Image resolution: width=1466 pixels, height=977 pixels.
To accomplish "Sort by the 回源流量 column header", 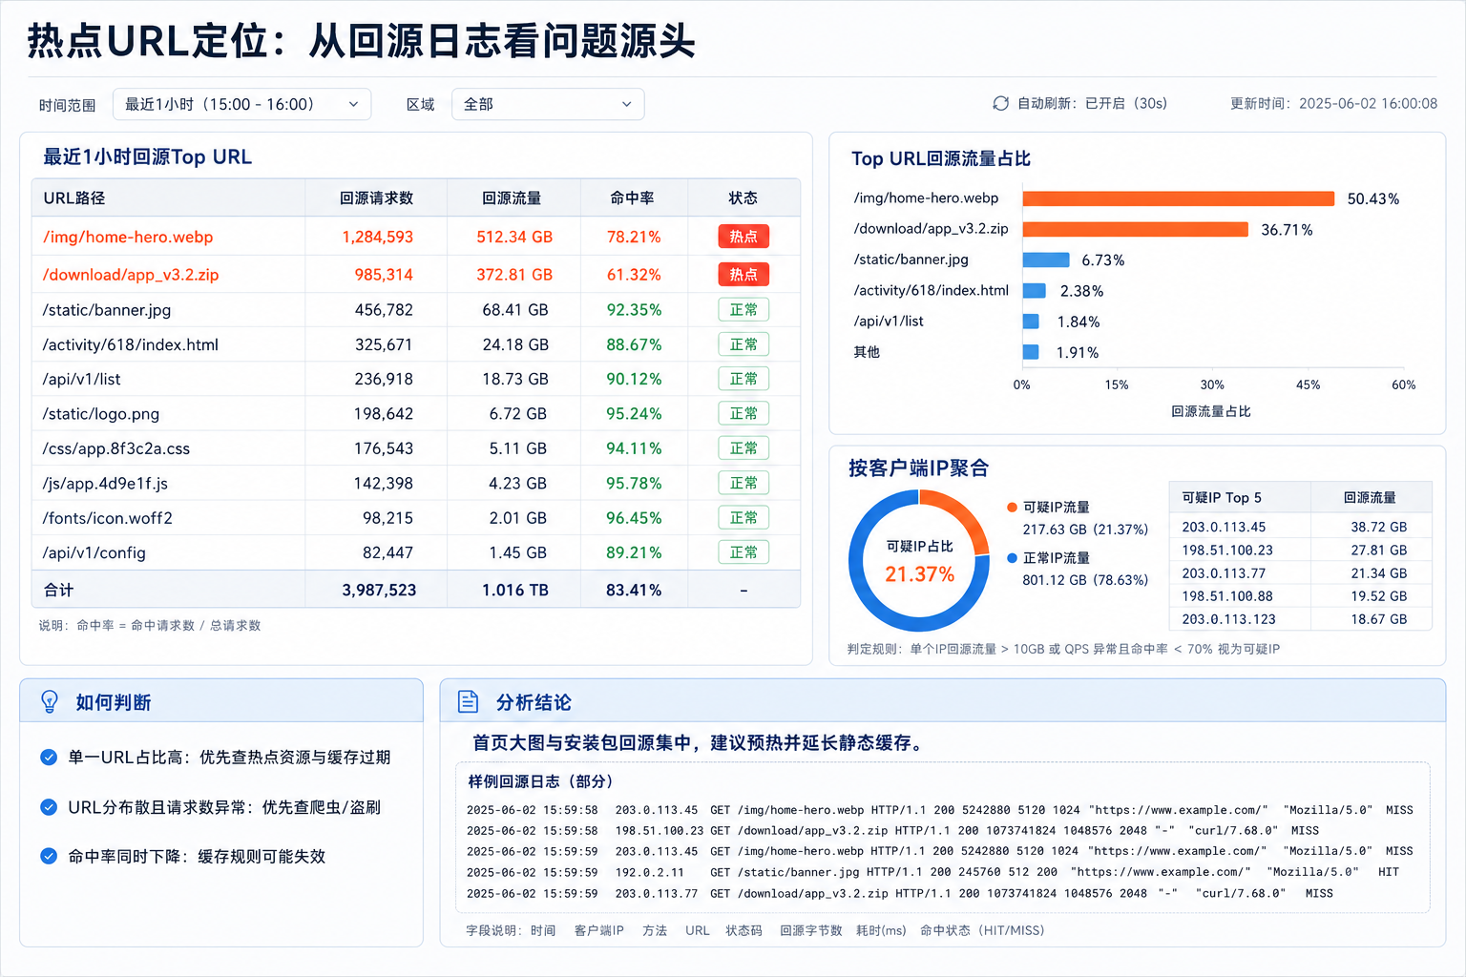I will tap(512, 197).
